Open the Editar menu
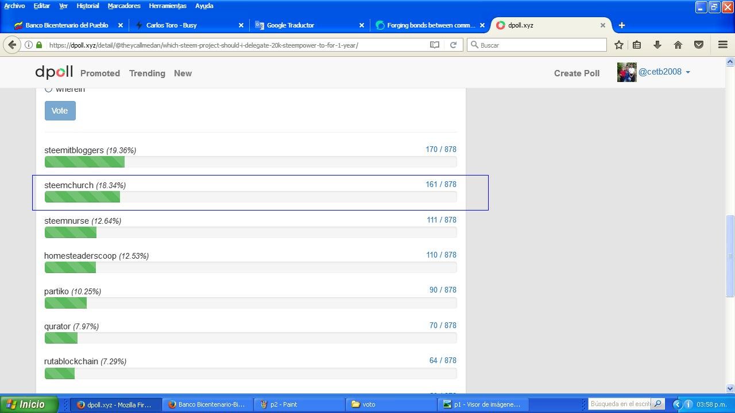Viewport: 735px width, 413px height. [41, 6]
